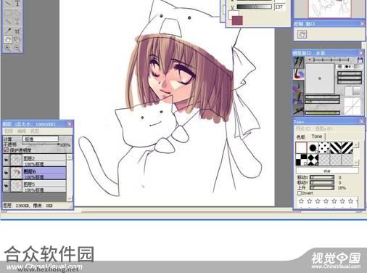Open the 编辑 menu in layers panel

[22, 131]
